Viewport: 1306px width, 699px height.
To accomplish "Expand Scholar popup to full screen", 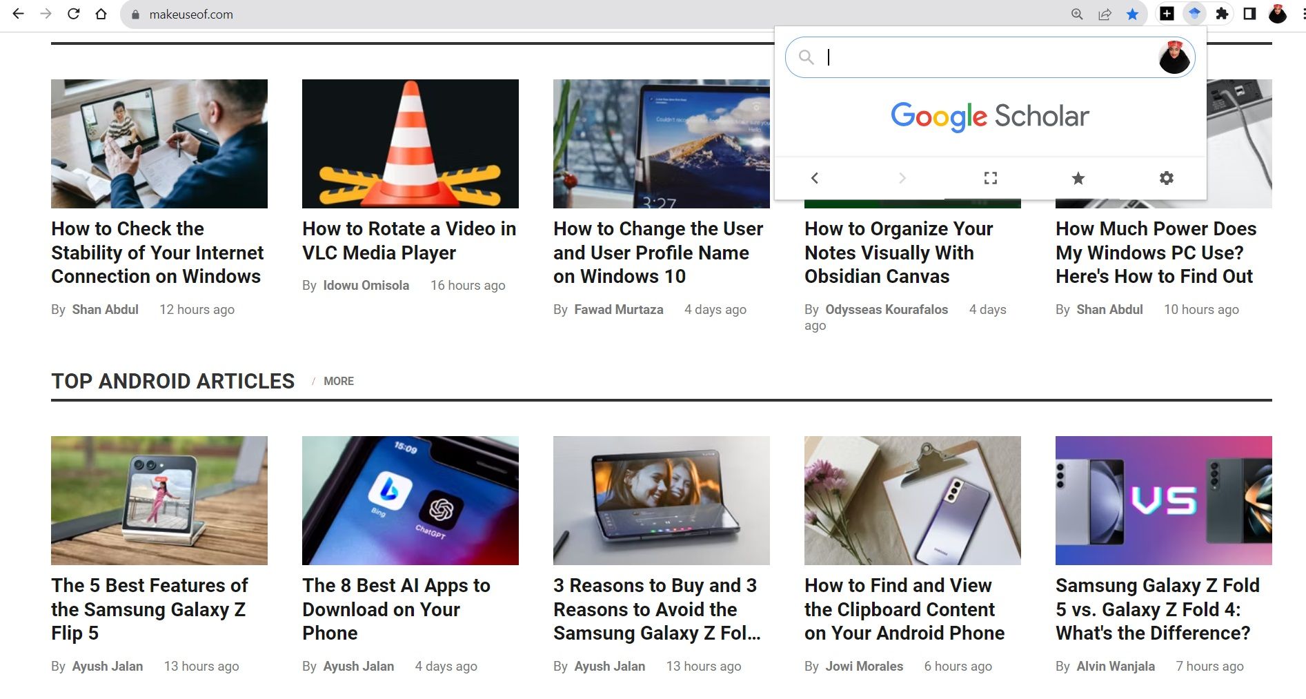I will pyautogui.click(x=991, y=178).
